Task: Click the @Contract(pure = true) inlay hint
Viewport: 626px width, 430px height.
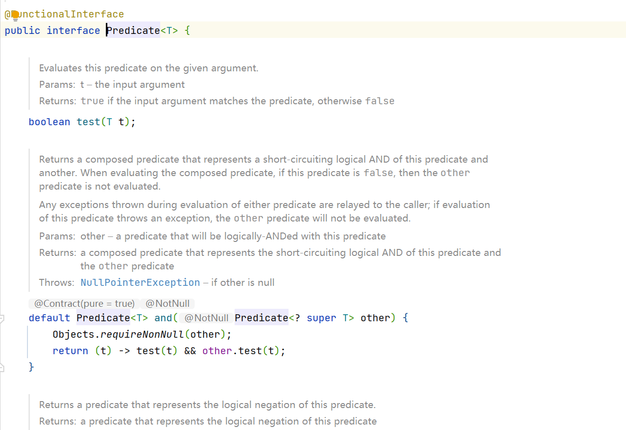Action: tap(84, 303)
